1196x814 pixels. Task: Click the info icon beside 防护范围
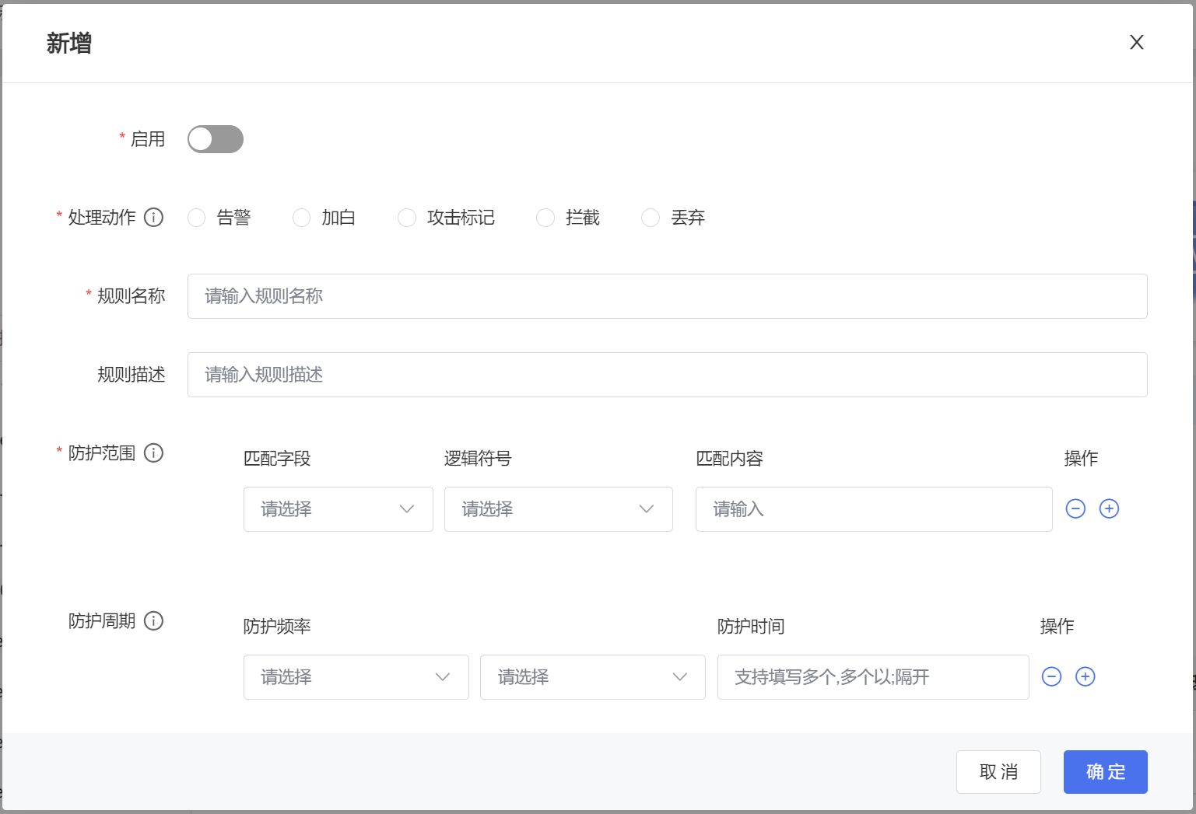(154, 452)
